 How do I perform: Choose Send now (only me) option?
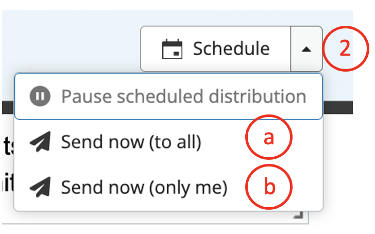coord(144,188)
